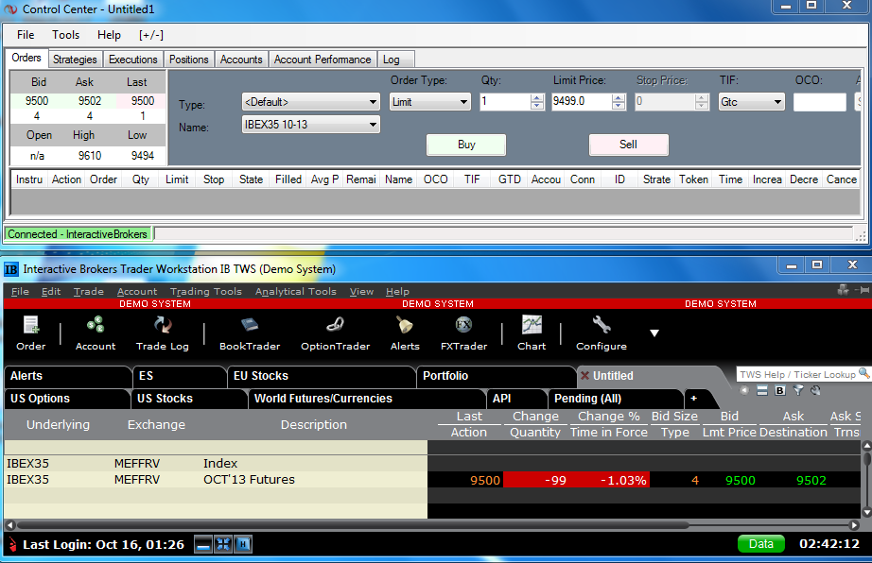872x563 pixels.
Task: Increase Qty with the up spinner
Action: click(x=536, y=97)
